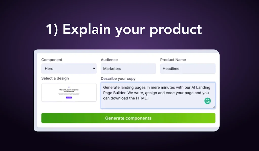Image resolution: width=259 pixels, height=151 pixels.
Task: Select the hero design thumbnail
Action: click(x=69, y=92)
